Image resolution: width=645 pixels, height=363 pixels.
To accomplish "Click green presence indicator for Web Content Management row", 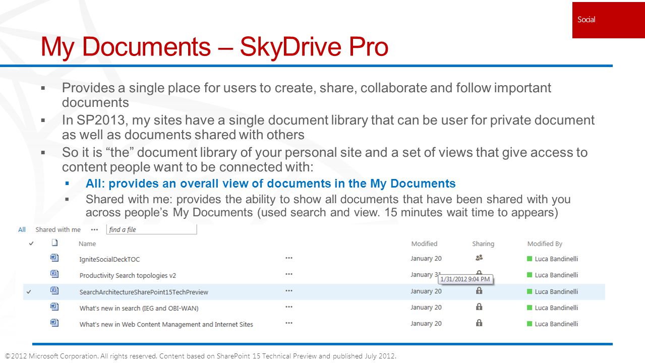I will pos(530,324).
